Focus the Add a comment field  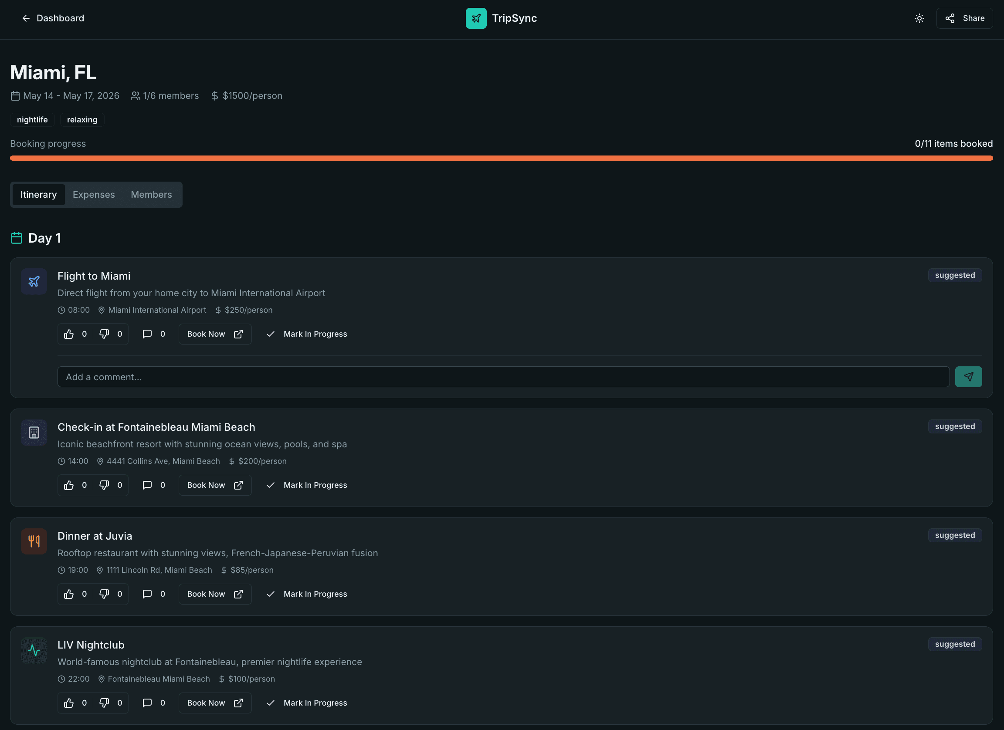(503, 377)
